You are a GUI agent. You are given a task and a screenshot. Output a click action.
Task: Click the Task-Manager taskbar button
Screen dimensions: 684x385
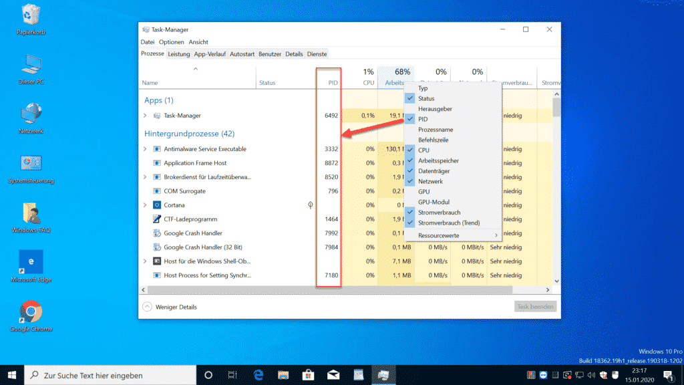pyautogui.click(x=383, y=375)
